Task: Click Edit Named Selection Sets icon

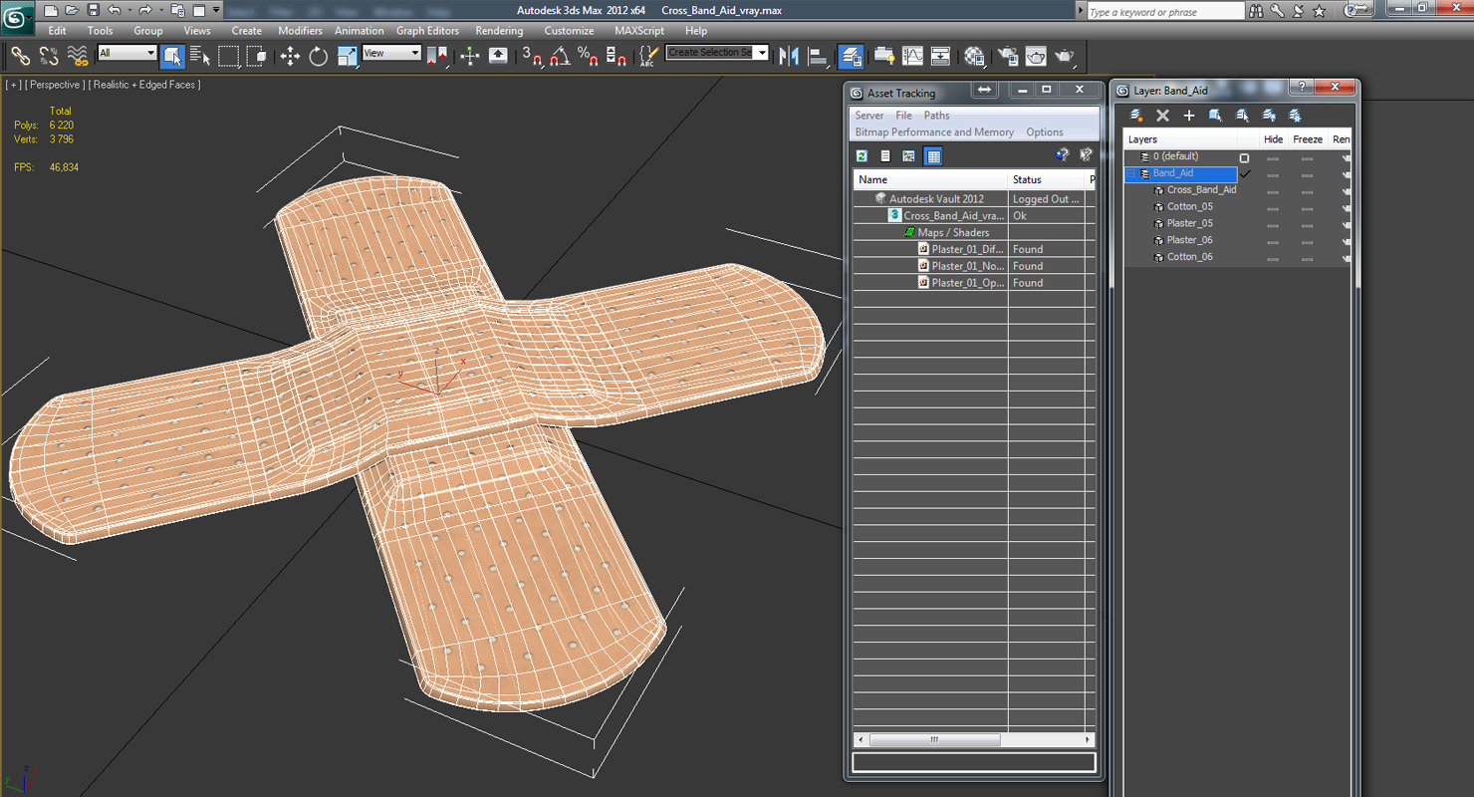Action: (x=648, y=57)
